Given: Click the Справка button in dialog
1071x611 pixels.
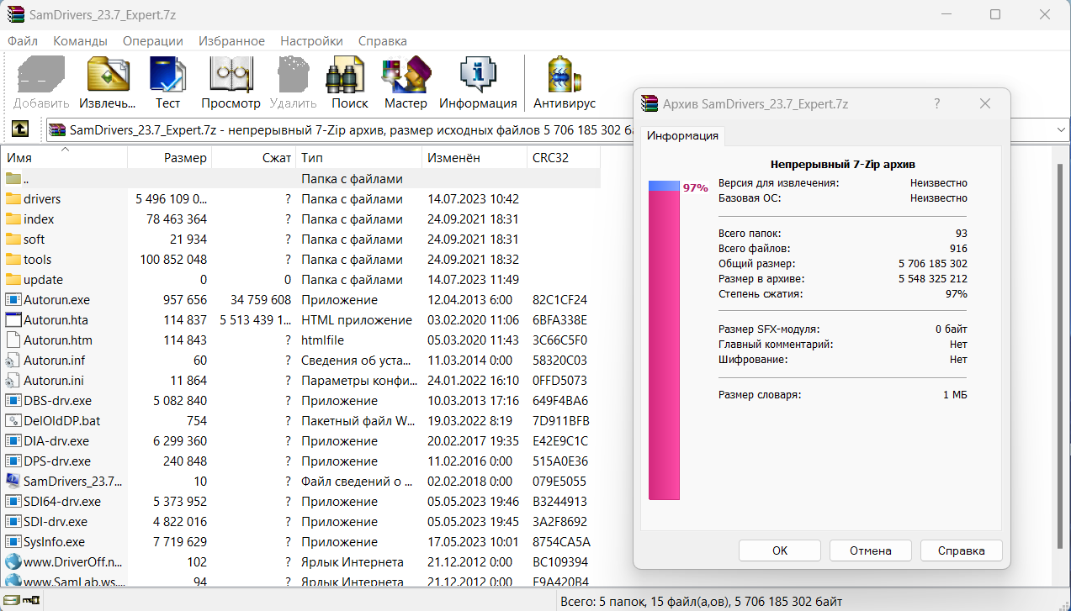Looking at the screenshot, I should 961,550.
